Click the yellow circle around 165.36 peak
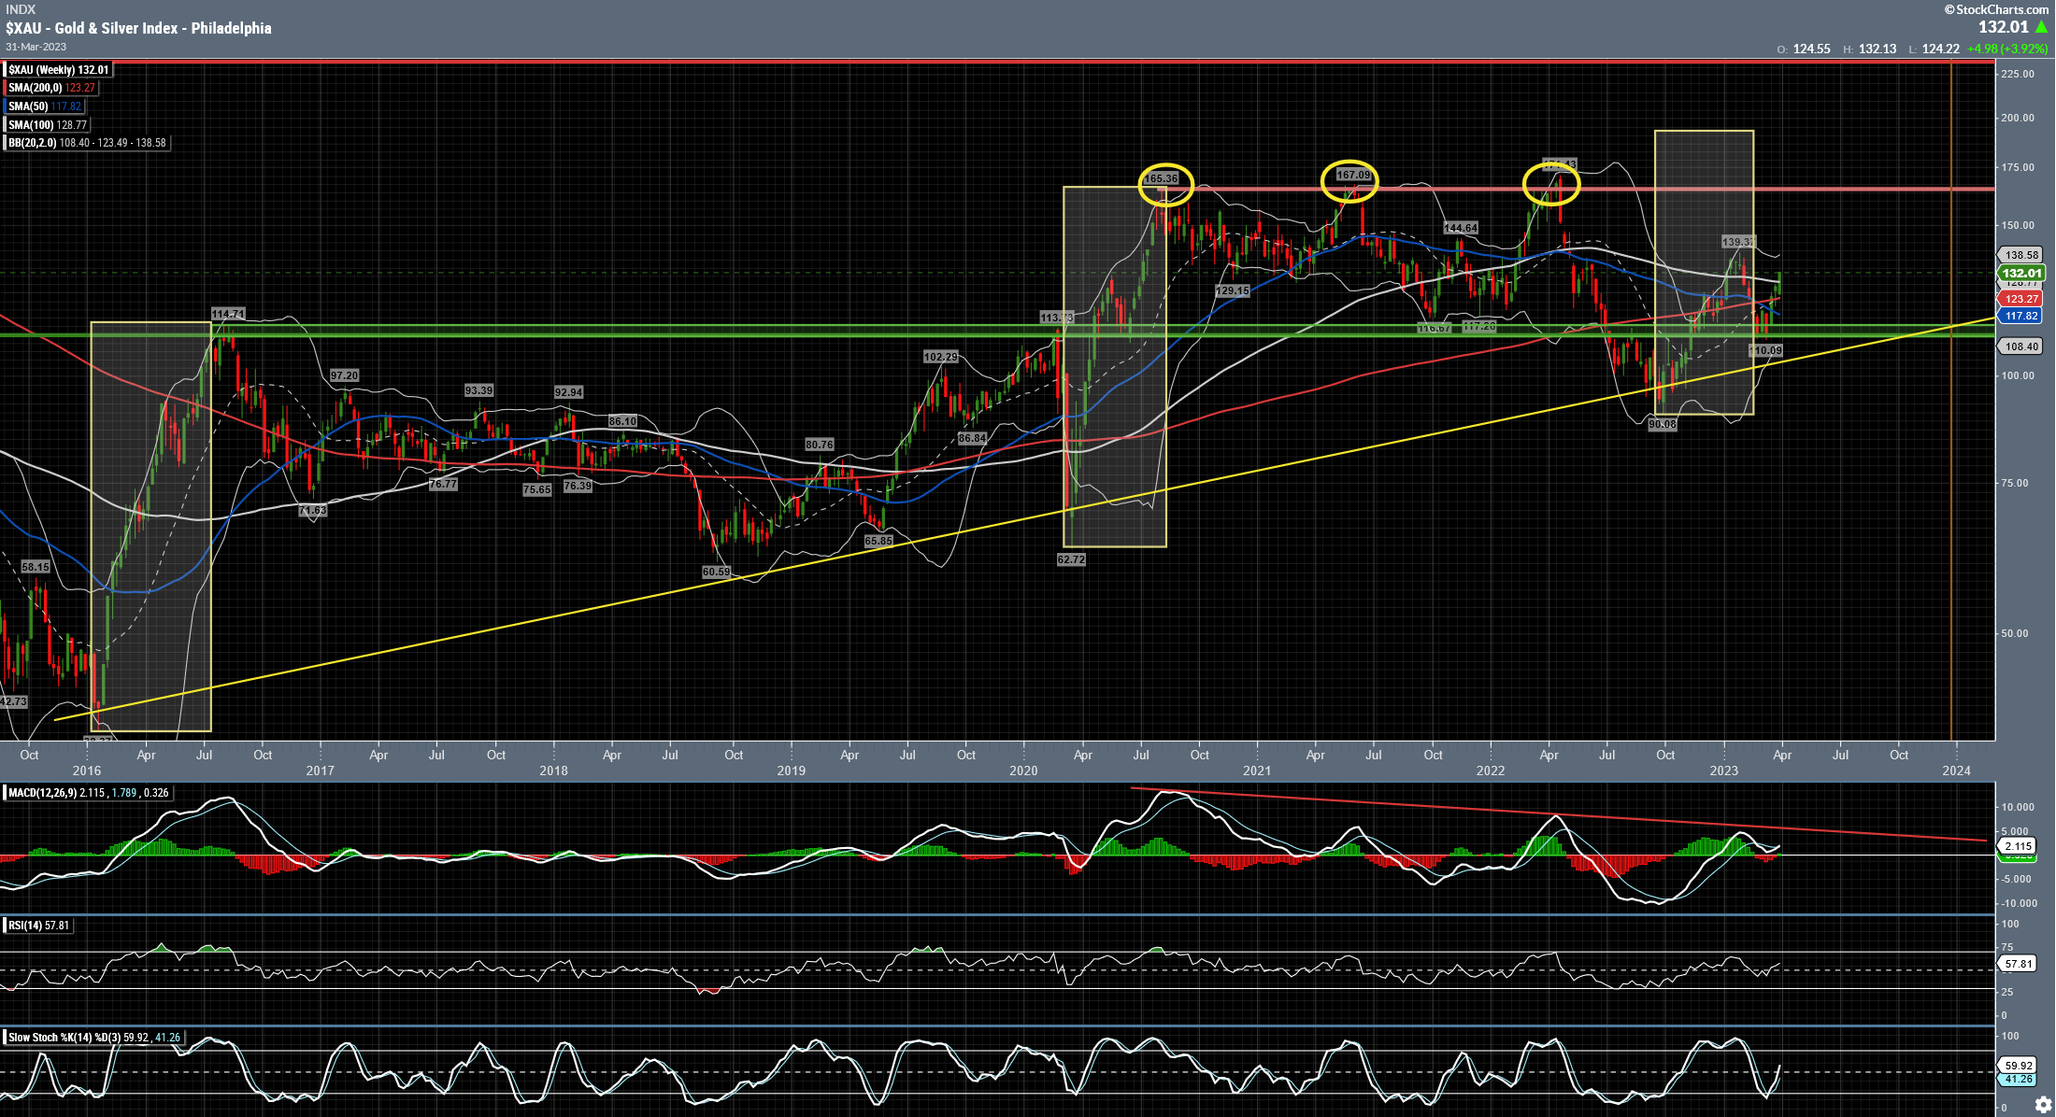This screenshot has height=1117, width=2056. pos(1165,184)
